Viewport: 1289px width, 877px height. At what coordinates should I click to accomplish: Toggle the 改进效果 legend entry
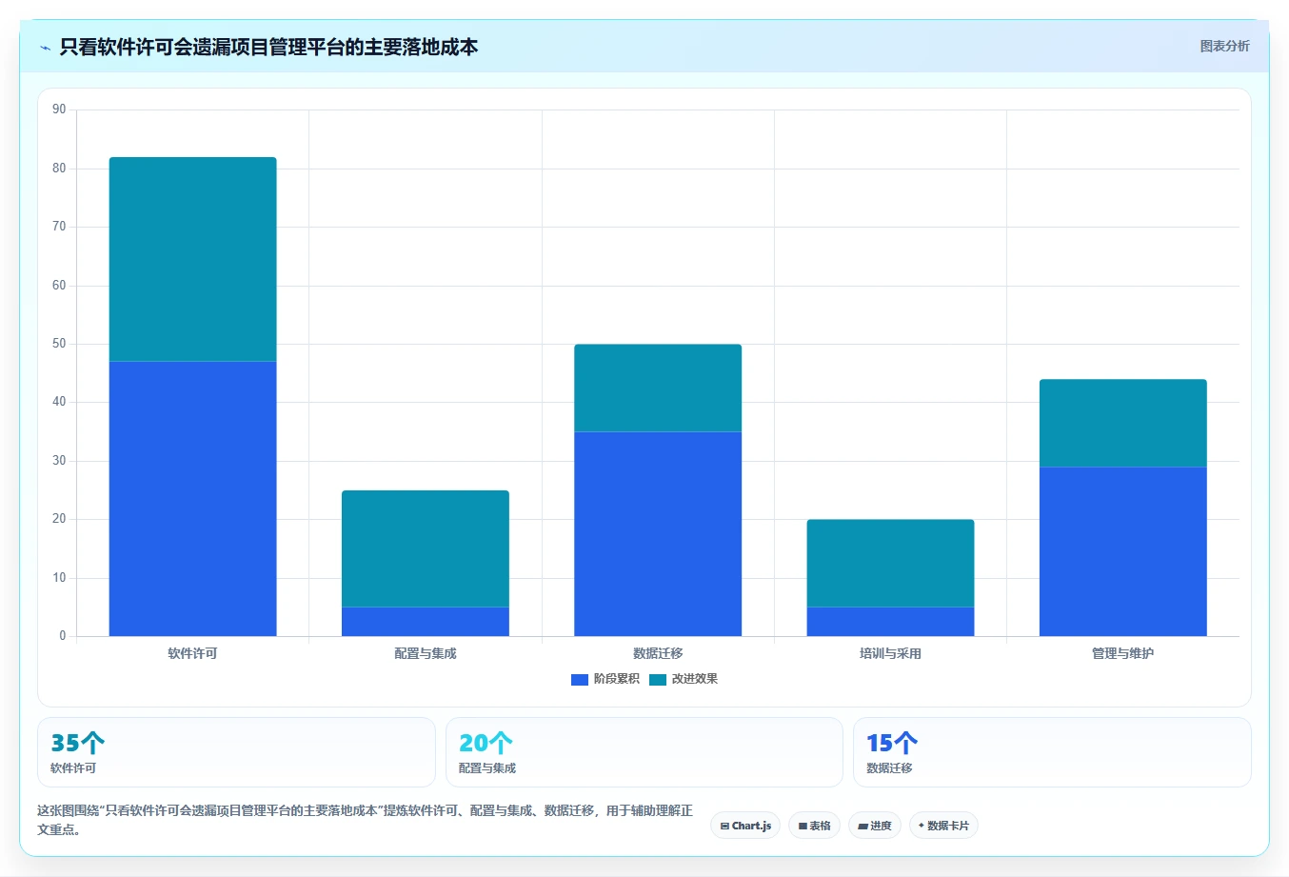click(684, 679)
